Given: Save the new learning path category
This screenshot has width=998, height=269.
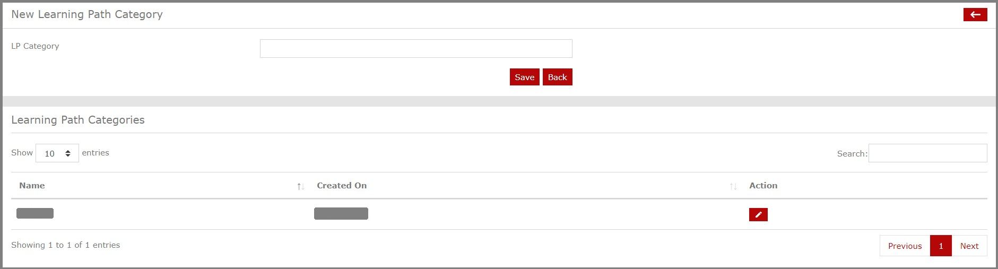Looking at the screenshot, I should 525,77.
